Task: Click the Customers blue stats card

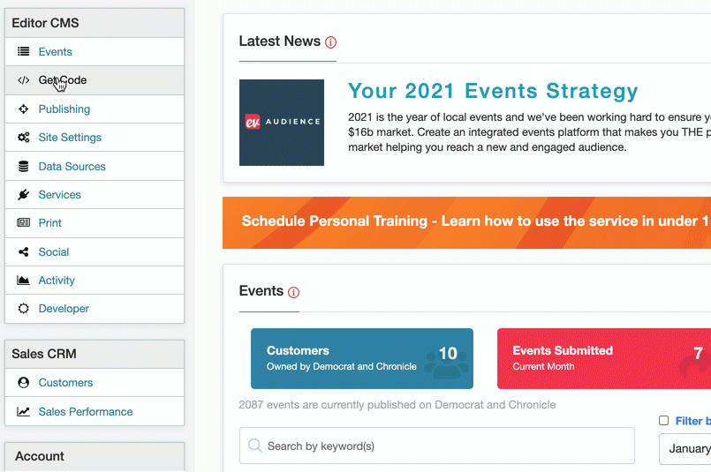Action: (362, 359)
